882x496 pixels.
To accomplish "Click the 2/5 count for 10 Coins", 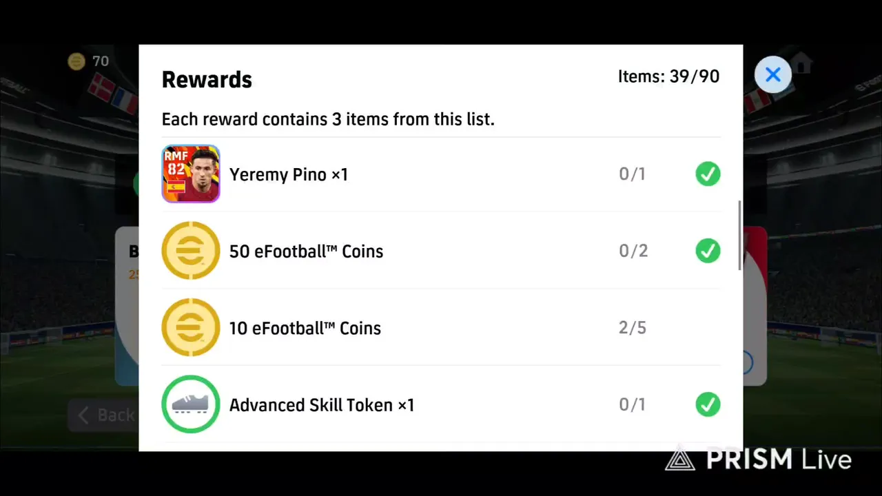I will click(x=632, y=328).
